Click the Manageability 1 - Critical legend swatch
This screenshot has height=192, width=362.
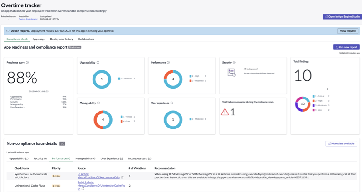tap(122, 117)
